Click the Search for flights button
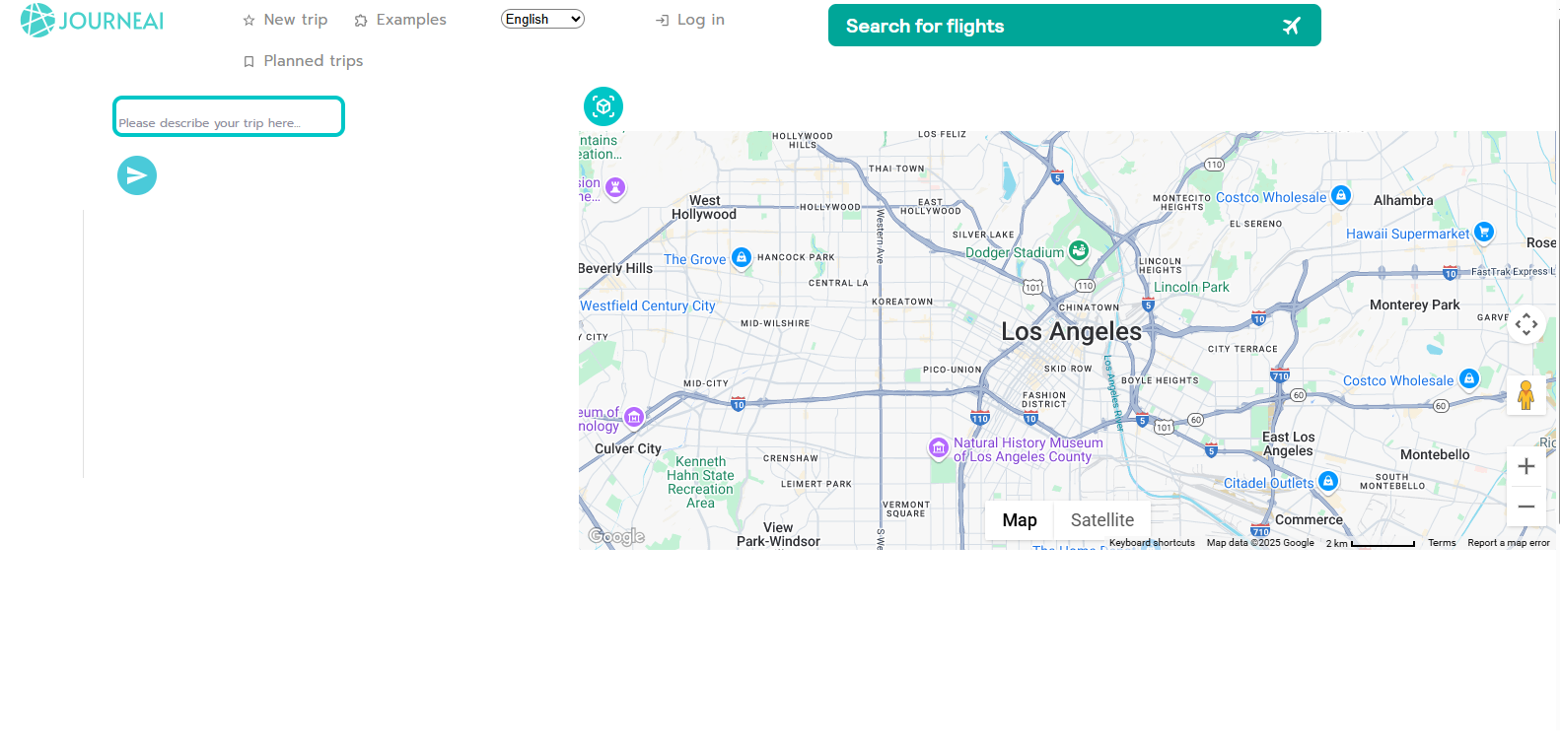The image size is (1560, 746). (1075, 26)
